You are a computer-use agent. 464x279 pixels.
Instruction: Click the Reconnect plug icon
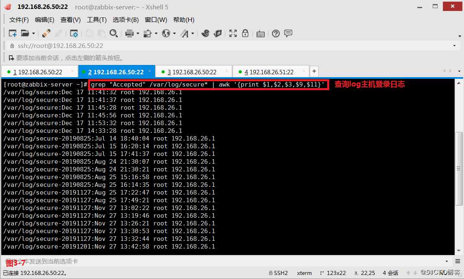pyautogui.click(x=46, y=33)
